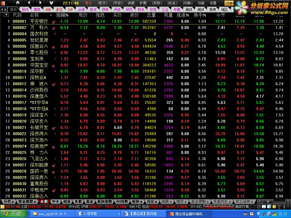Open the 功能 menu

pos(201,3)
